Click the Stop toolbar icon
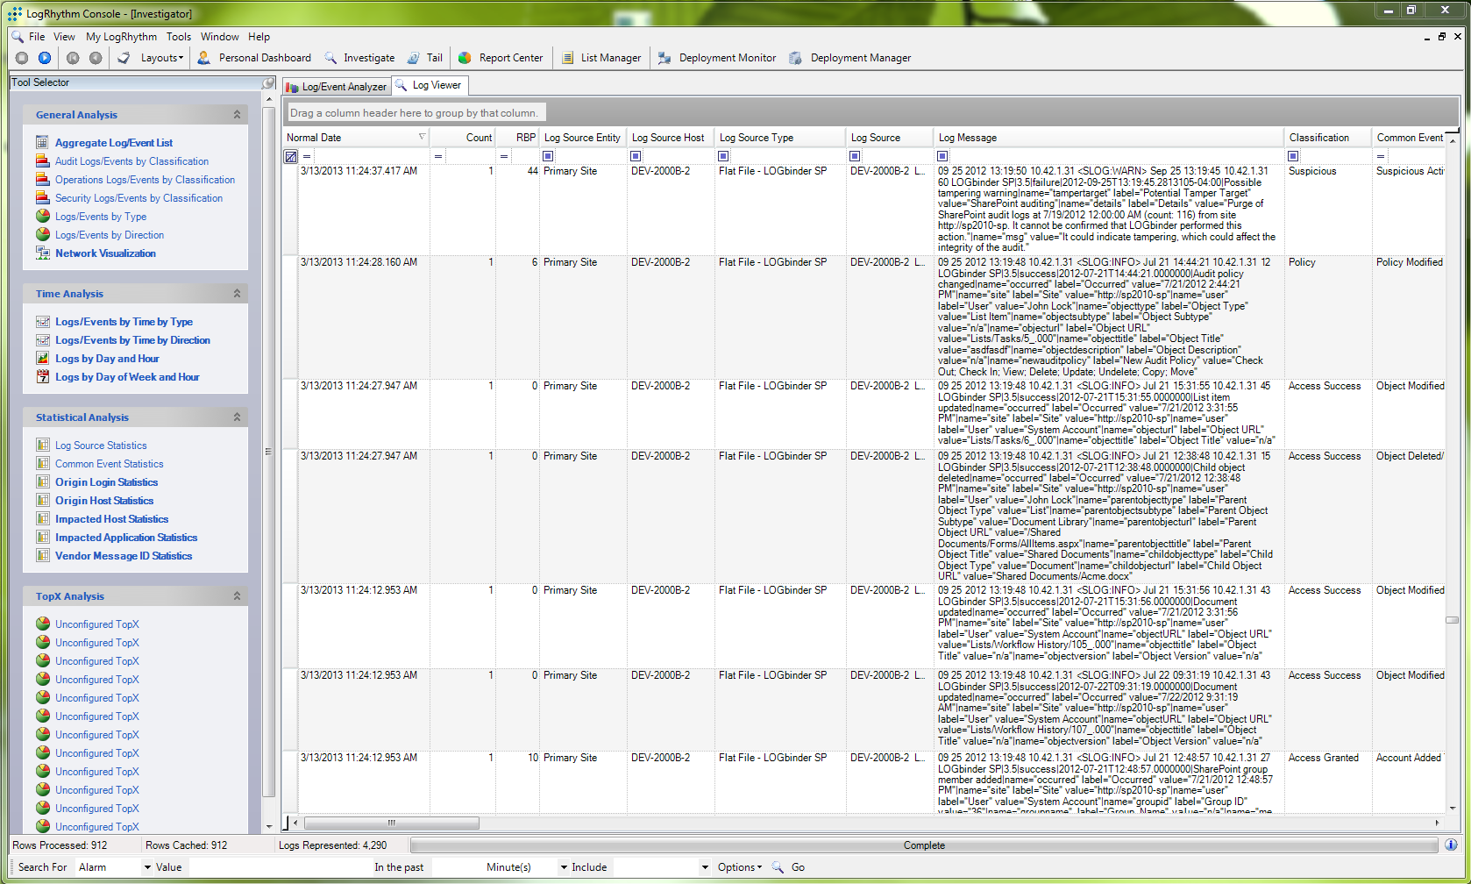The image size is (1471, 884). pos(22,58)
